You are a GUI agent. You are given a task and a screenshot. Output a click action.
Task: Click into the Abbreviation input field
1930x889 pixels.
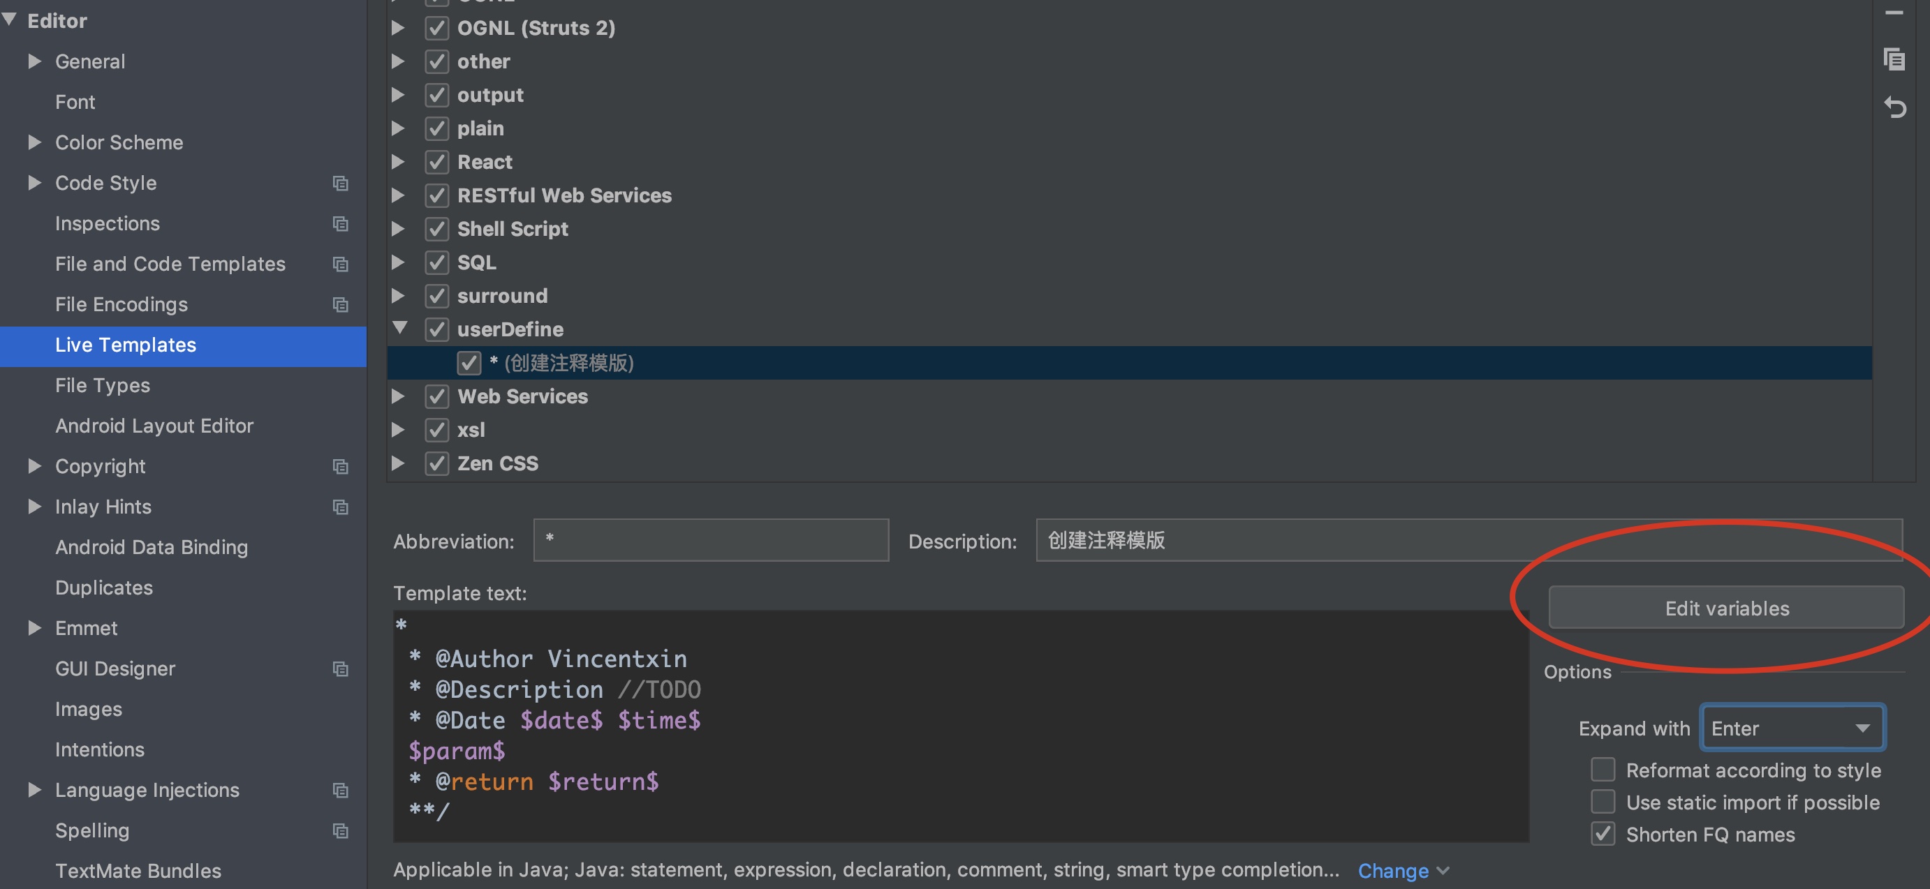coord(710,540)
